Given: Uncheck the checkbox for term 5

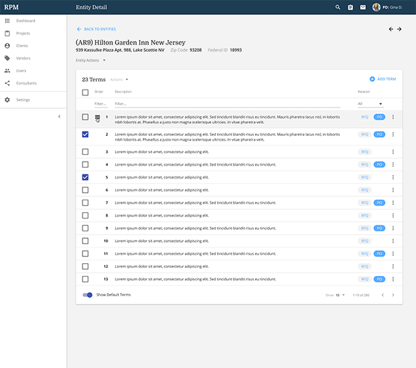Looking at the screenshot, I should 85,177.
